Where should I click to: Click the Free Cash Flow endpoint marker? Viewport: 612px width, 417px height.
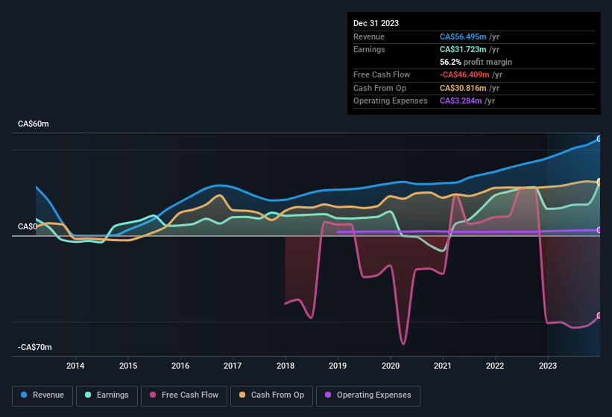click(x=599, y=316)
